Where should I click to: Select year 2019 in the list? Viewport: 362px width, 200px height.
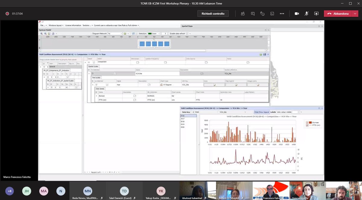pos(189,124)
